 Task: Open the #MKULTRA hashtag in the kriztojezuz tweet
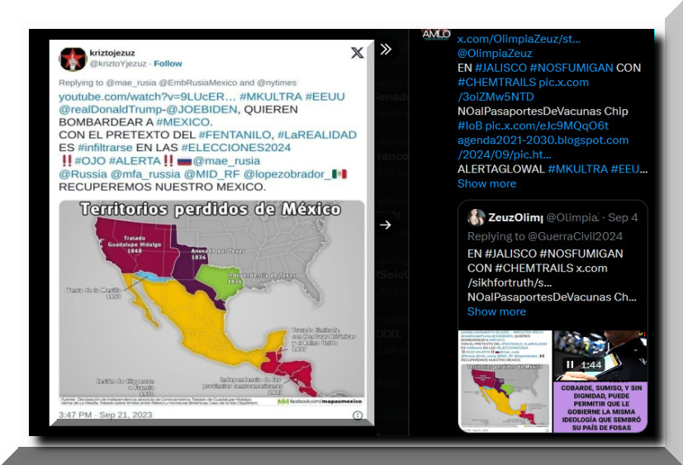click(271, 97)
